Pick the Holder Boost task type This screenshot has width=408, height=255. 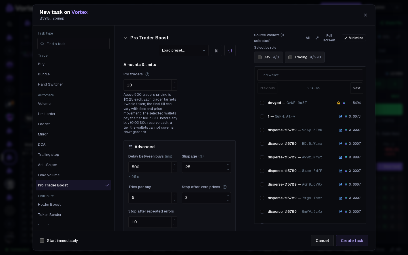point(73,205)
